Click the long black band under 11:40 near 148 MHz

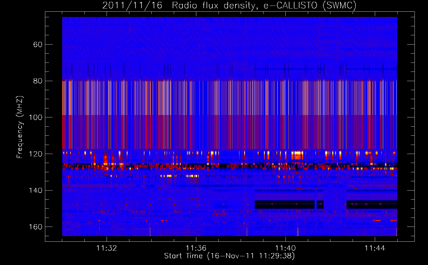tap(285, 205)
